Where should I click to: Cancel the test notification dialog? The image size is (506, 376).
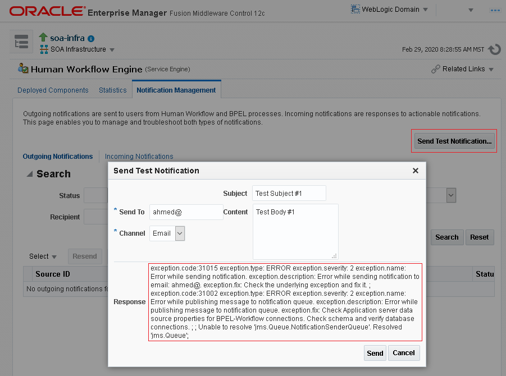point(404,353)
